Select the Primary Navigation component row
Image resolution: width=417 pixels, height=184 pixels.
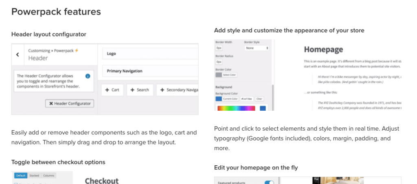click(x=150, y=71)
